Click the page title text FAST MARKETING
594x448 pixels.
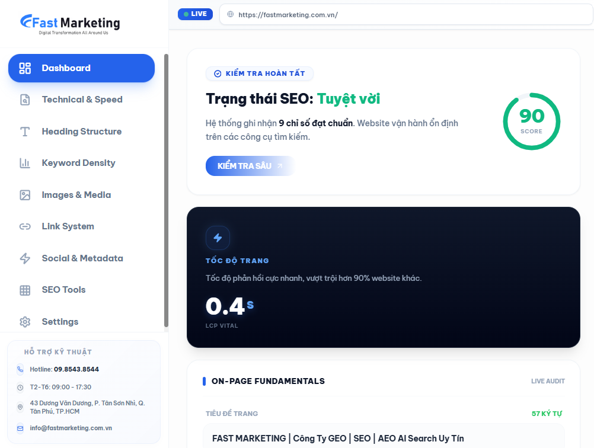[x=338, y=439]
